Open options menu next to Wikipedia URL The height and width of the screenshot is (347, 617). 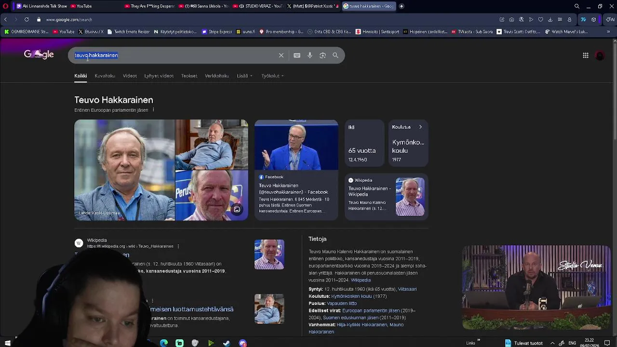coord(178,246)
